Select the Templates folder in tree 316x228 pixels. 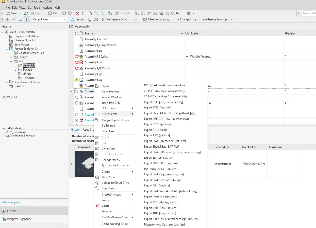29,78
